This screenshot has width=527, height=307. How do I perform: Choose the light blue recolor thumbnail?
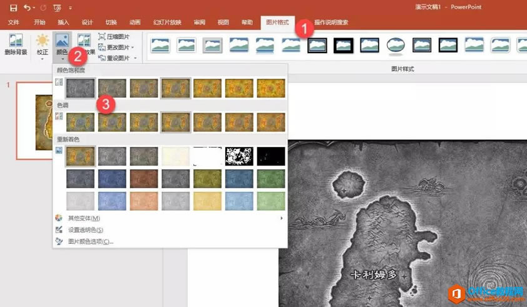coord(112,201)
